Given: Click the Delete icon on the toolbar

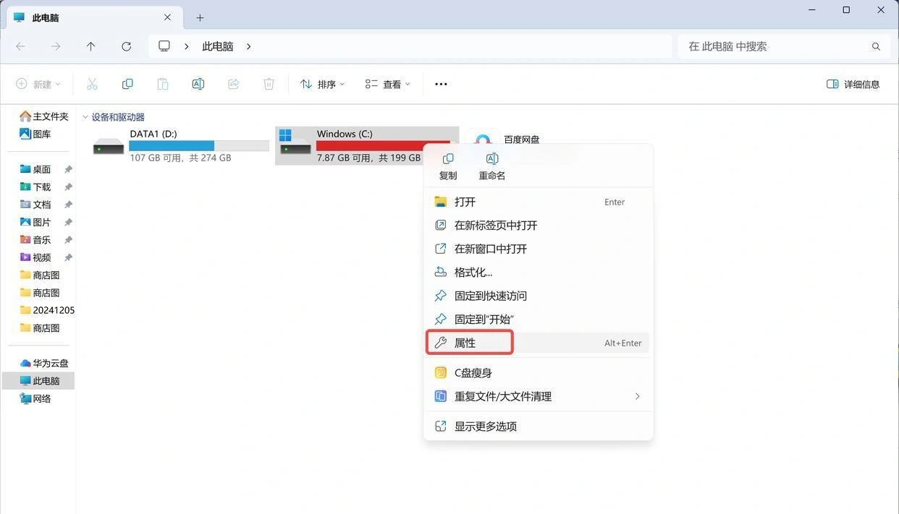Looking at the screenshot, I should tap(269, 84).
